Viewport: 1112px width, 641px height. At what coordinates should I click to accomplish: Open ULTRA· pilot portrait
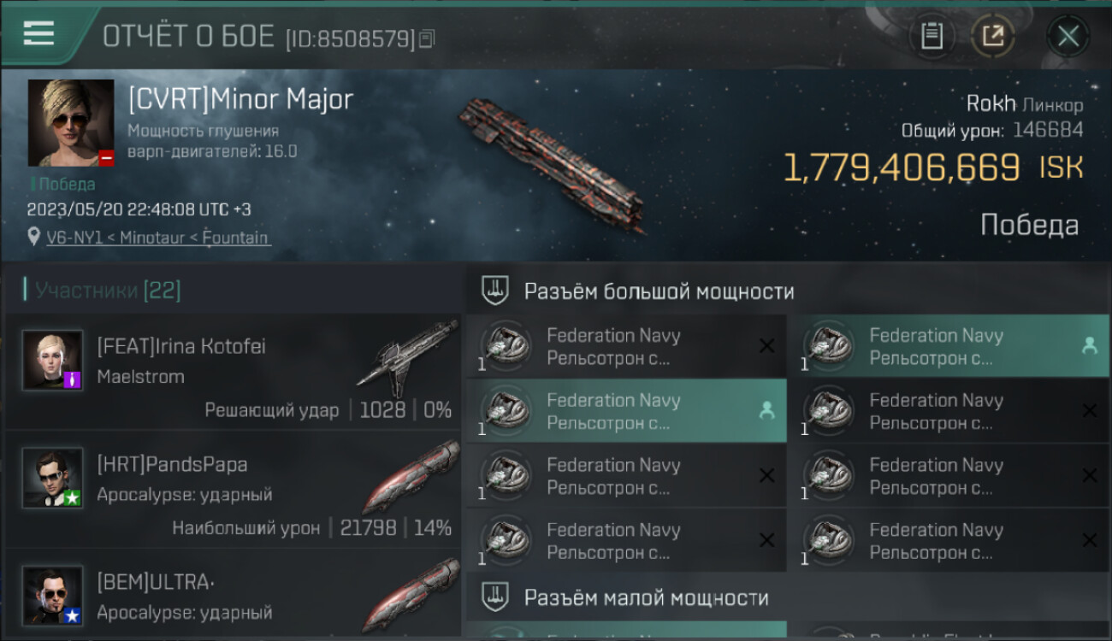53,596
